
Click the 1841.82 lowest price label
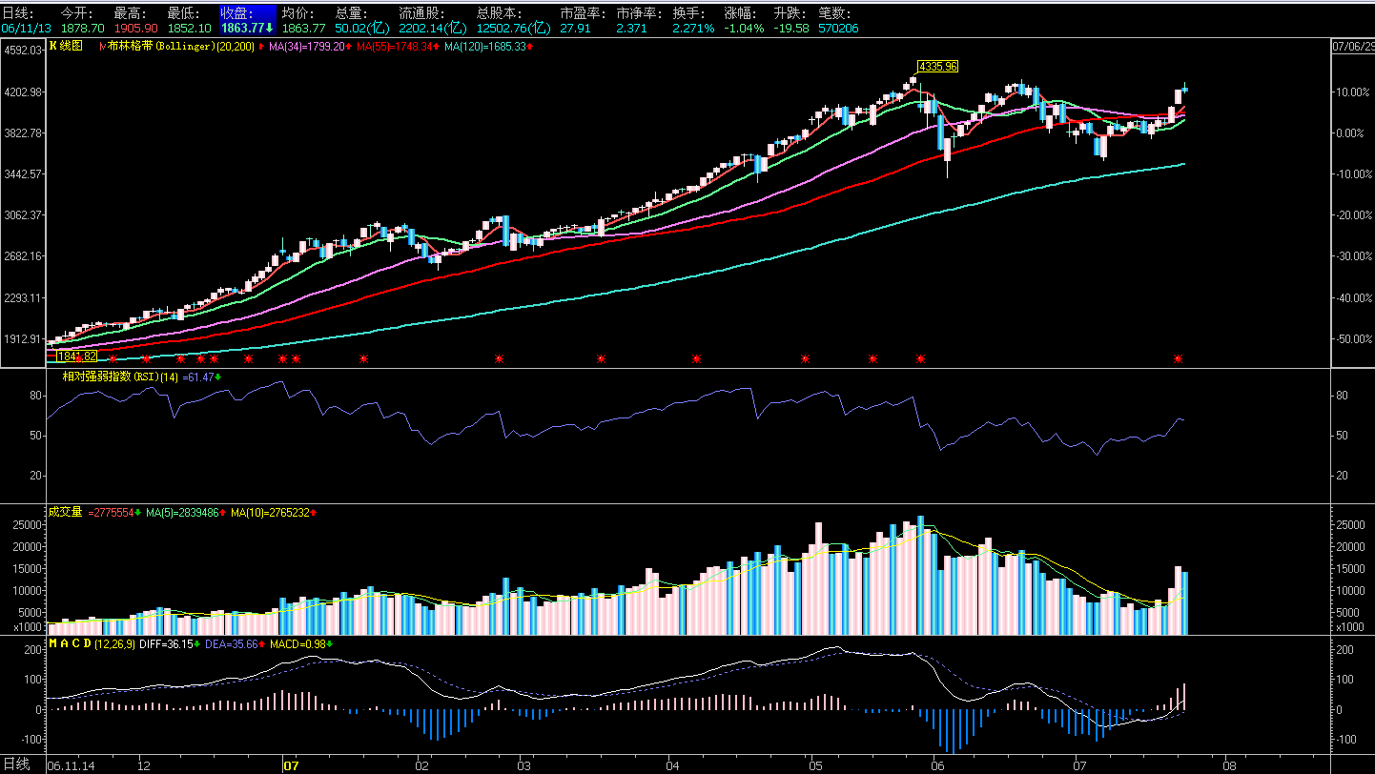coord(76,356)
